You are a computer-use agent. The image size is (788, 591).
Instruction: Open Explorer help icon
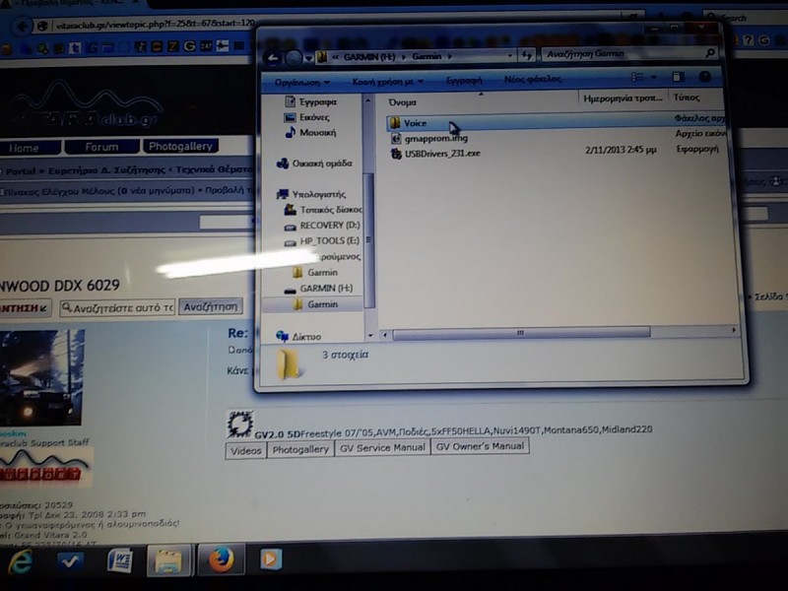click(704, 77)
